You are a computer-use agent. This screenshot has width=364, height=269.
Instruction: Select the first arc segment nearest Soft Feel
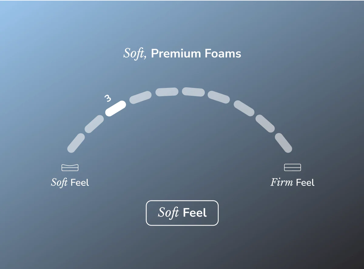[76, 143]
